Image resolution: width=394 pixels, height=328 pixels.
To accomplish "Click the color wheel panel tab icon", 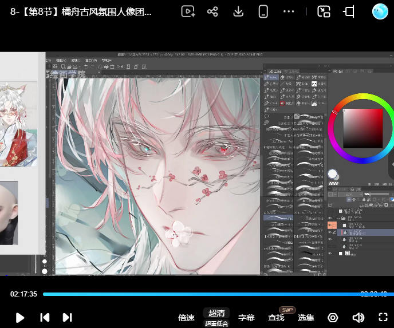I will click(x=335, y=72).
